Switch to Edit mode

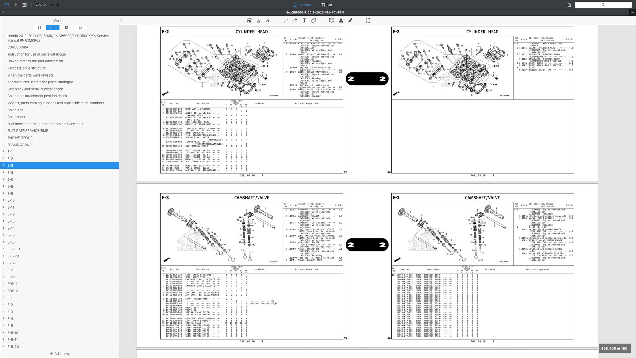pos(326,5)
